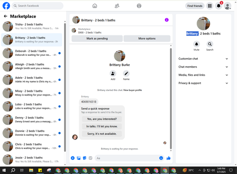This screenshot has height=174, width=237.
Task: Expand Media, files and links section
Action: (x=203, y=75)
